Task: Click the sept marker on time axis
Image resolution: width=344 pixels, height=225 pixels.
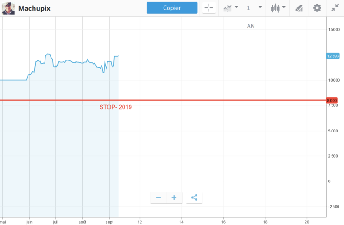Action: pos(110,221)
